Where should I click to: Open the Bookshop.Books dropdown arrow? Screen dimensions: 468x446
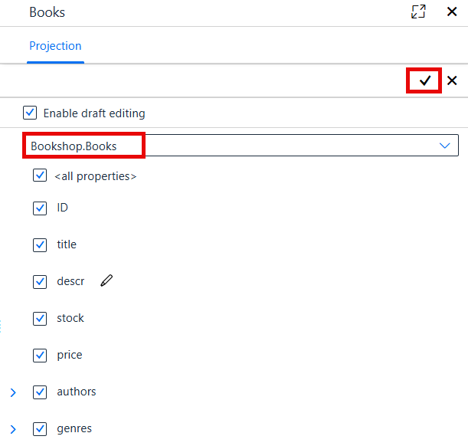point(444,146)
